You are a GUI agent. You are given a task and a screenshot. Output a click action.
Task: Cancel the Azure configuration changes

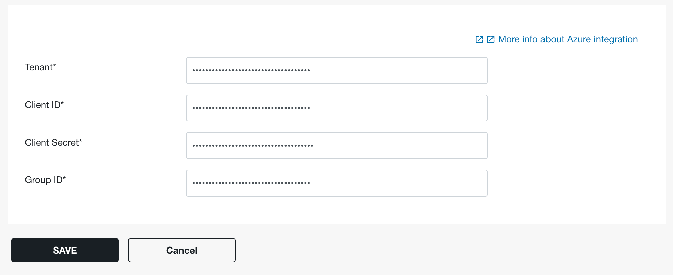coord(182,250)
